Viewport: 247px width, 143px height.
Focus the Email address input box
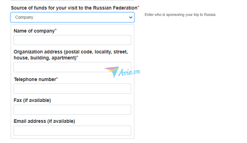coord(72,131)
